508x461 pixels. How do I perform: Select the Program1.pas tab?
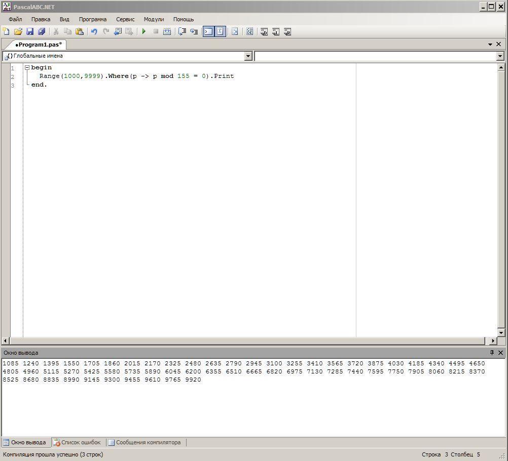tap(38, 45)
